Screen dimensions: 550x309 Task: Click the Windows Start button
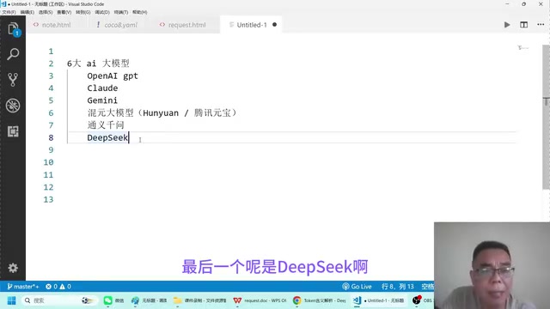click(11, 300)
